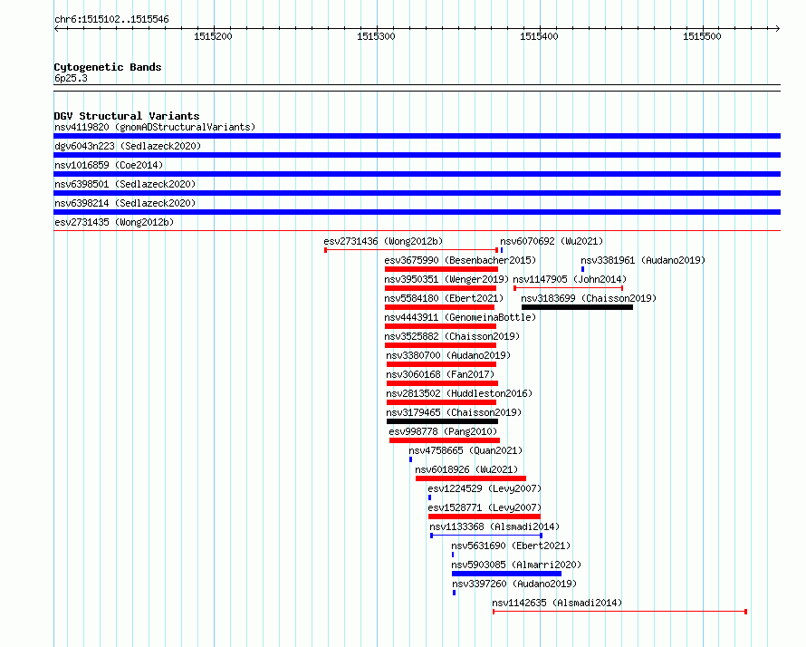Click the ruler's left arrow end
Screen dimensions: 806x647
56,28
